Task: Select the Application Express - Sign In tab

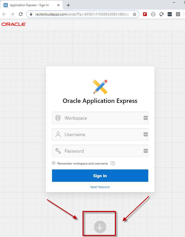Action: point(32,5)
